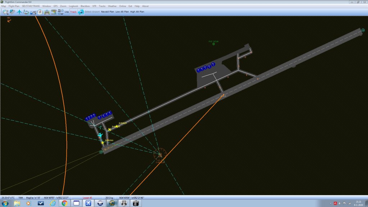Toggle the 25/45° zoom angle control
Viewport: 368px width, 207px height.
click(60, 12)
